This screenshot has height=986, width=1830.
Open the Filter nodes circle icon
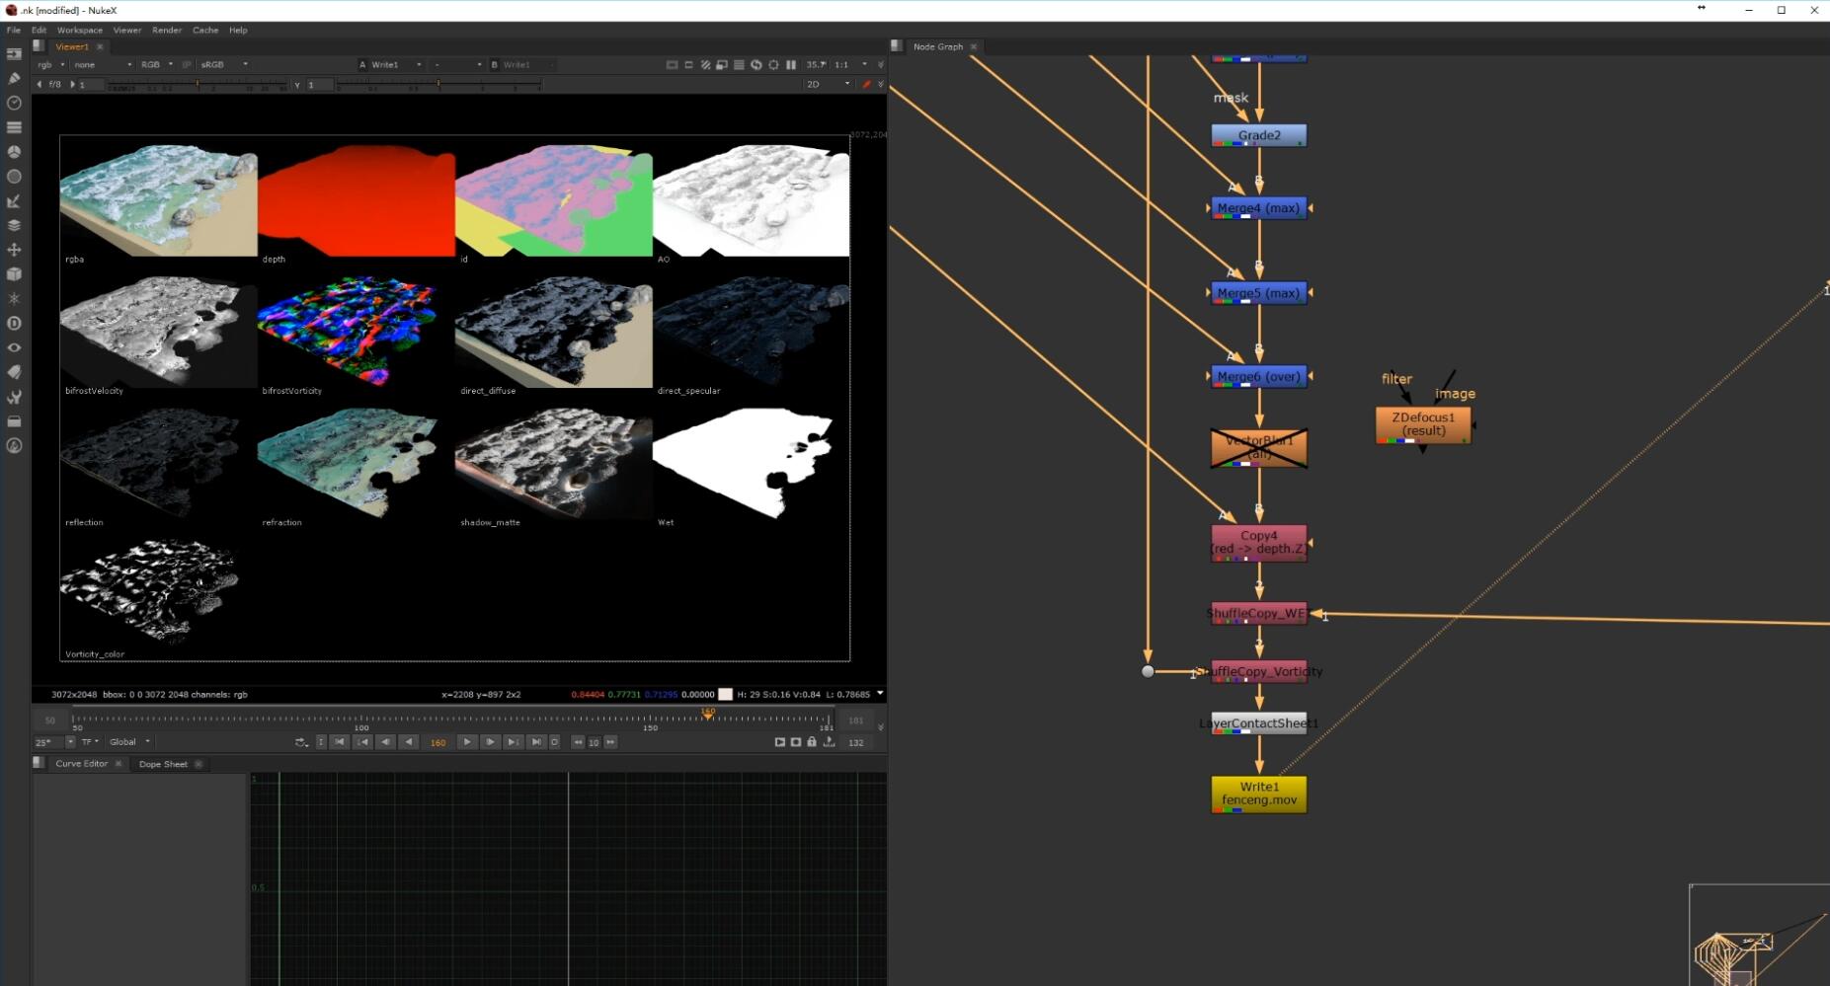[x=14, y=177]
